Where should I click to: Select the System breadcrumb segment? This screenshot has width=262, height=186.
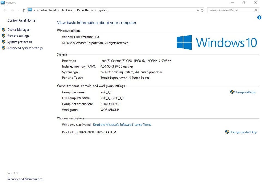[x=103, y=10]
